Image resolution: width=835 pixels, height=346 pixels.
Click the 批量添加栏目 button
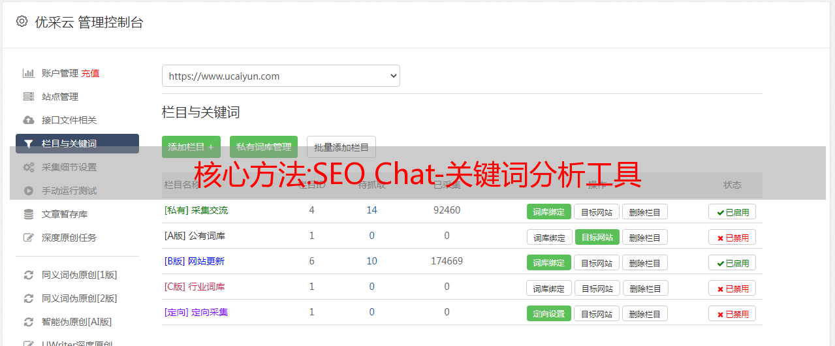click(x=341, y=147)
